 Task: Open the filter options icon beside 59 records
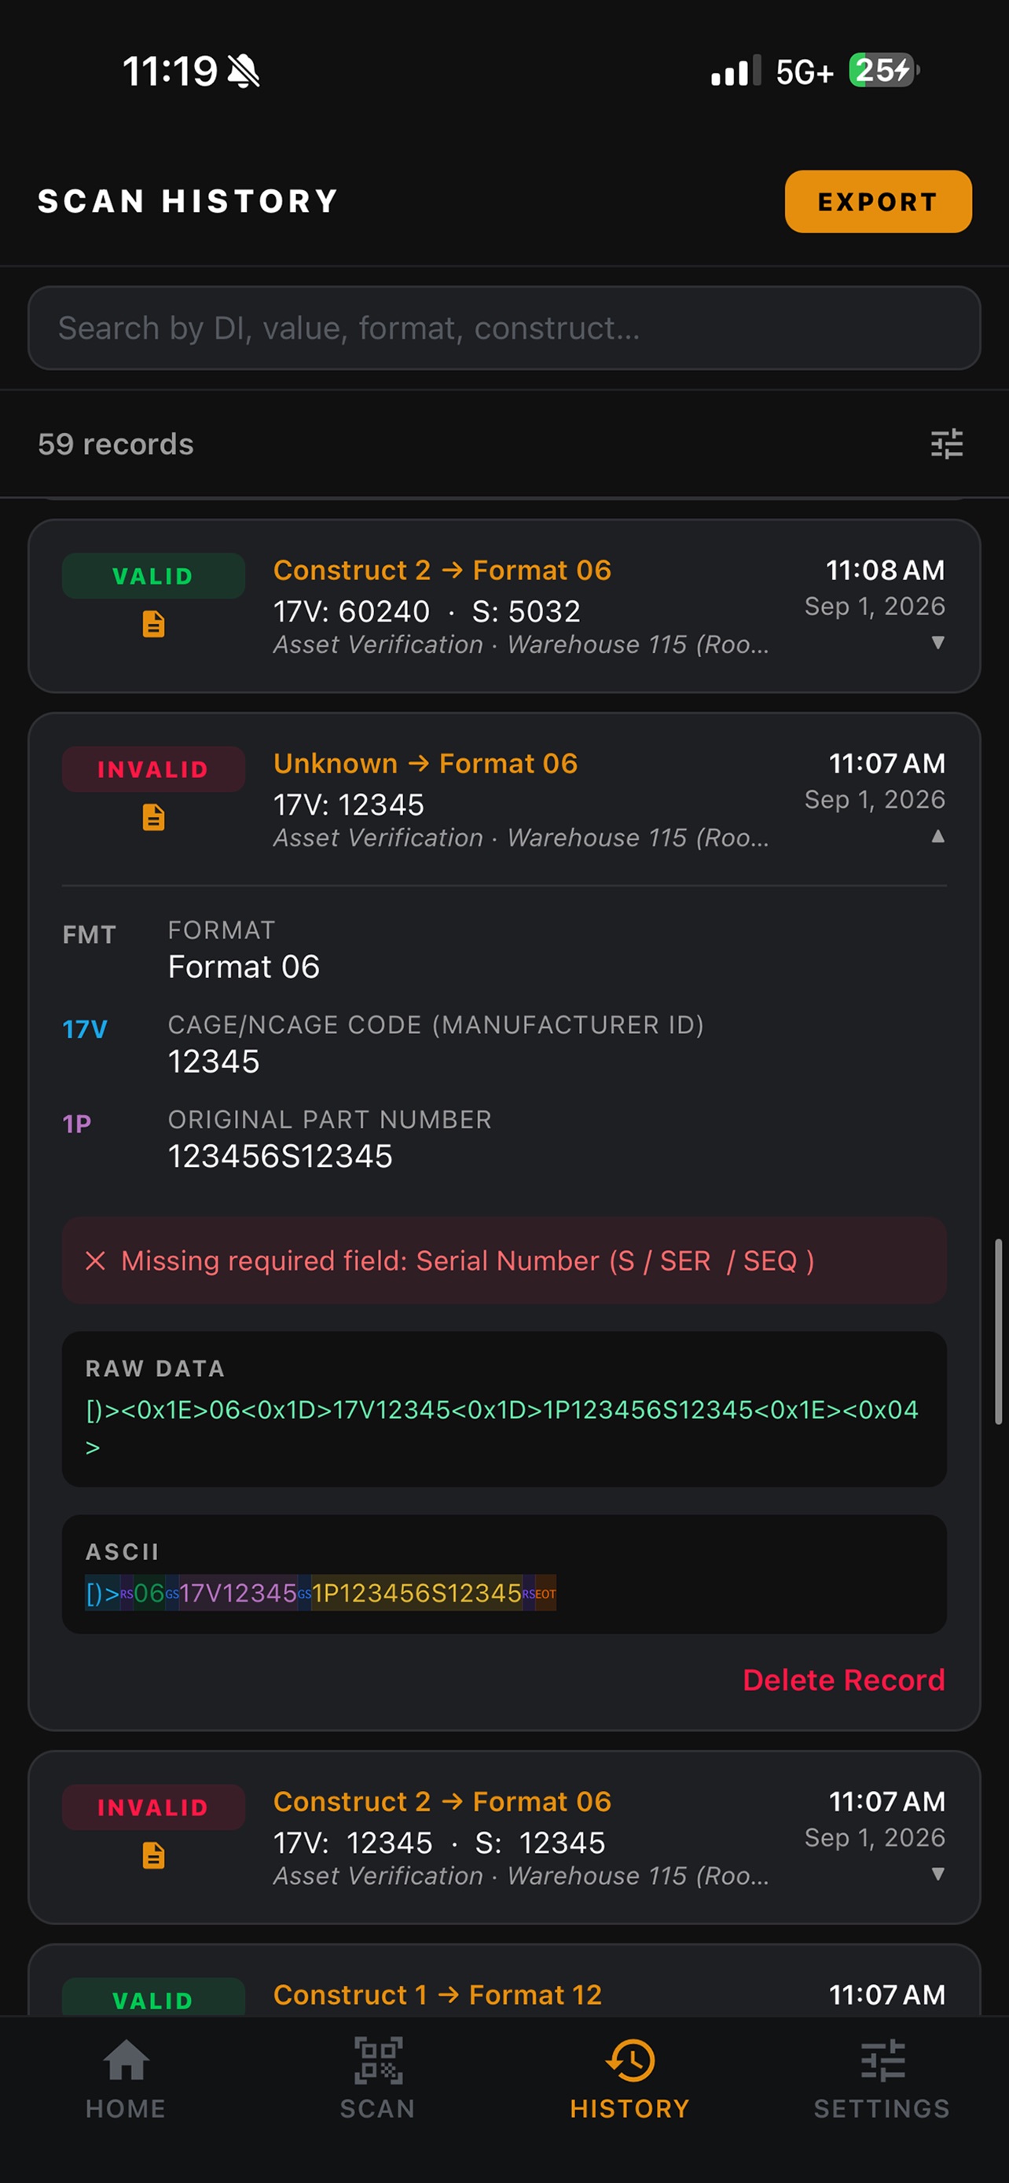[x=946, y=444]
